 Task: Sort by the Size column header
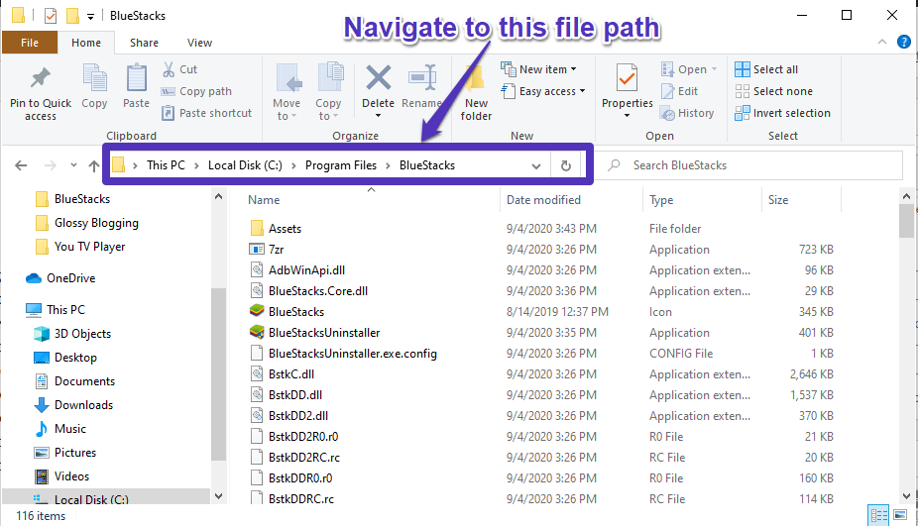point(778,200)
